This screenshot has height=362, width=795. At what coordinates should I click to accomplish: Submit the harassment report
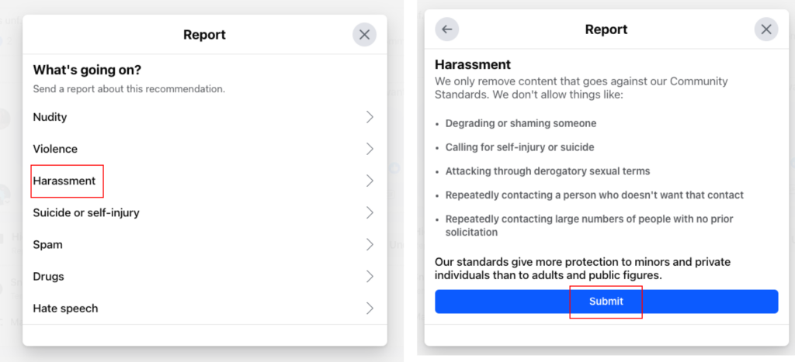[606, 302]
